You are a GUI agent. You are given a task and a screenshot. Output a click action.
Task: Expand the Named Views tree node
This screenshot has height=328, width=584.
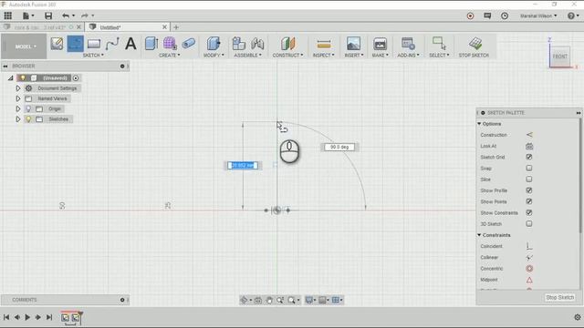(18, 98)
